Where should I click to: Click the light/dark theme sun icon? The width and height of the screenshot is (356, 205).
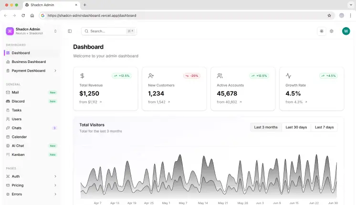tap(322, 31)
